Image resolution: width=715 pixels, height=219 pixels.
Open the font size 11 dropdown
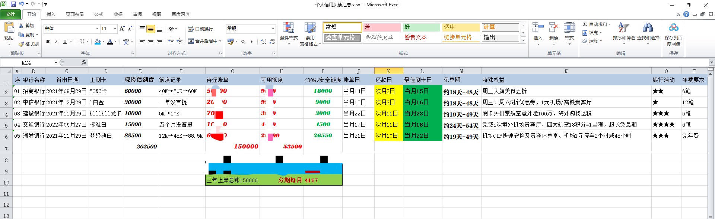click(115, 29)
